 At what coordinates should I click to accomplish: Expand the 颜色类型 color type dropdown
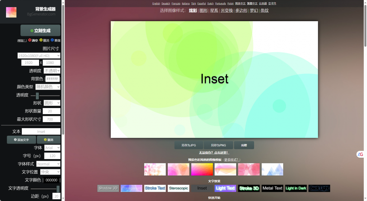[48, 87]
